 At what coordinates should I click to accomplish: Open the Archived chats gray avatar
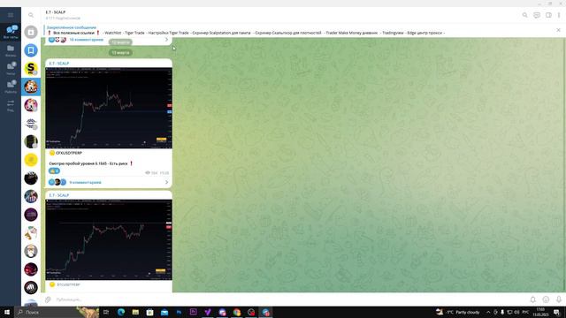(x=31, y=32)
